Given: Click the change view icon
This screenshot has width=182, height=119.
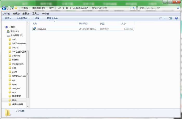Looking at the screenshot, I should [x=160, y=18].
